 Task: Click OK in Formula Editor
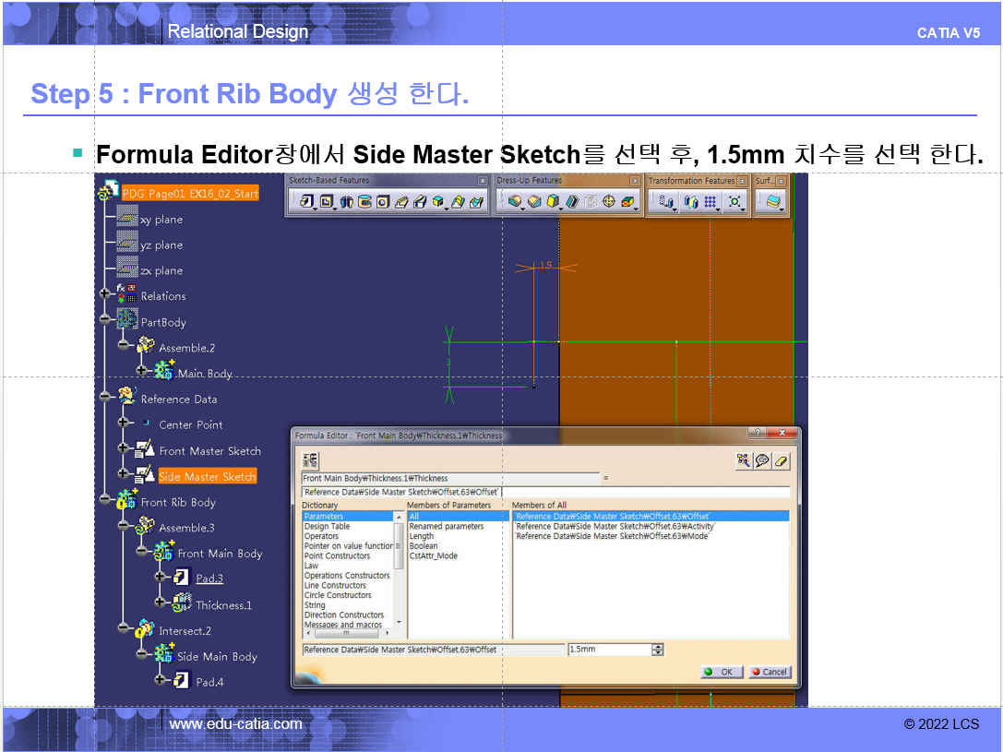(x=721, y=672)
